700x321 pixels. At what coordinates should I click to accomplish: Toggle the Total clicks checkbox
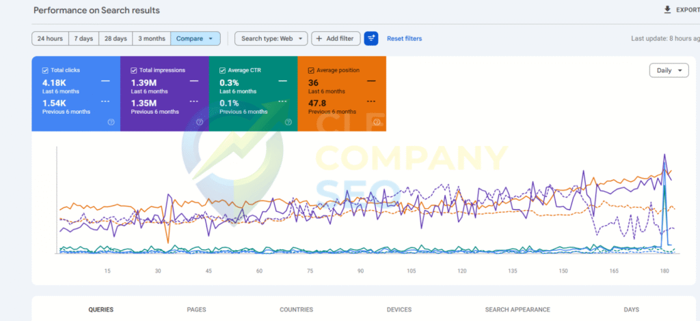coord(45,70)
